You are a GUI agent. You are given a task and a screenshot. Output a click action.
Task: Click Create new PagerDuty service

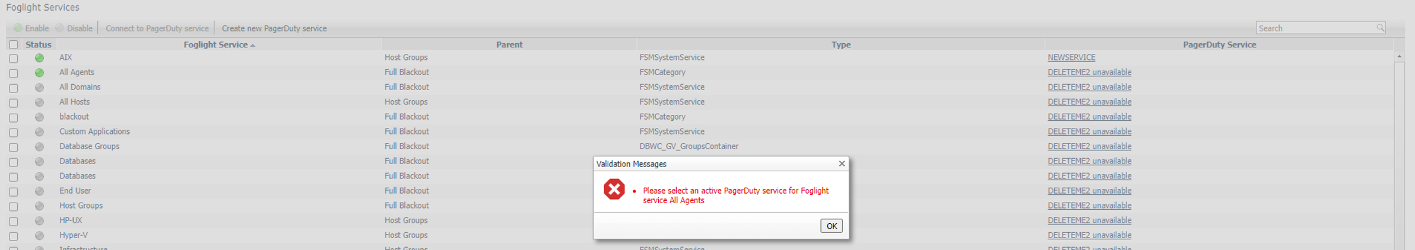[274, 28]
